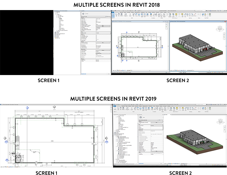Viewport: 227px width, 175px height.
Task: Select the Wall tool in Revit 2019 ribbon
Action: pos(118,109)
